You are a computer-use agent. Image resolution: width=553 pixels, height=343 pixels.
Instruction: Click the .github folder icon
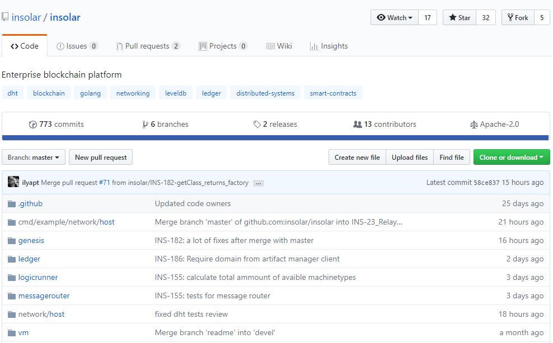click(12, 204)
